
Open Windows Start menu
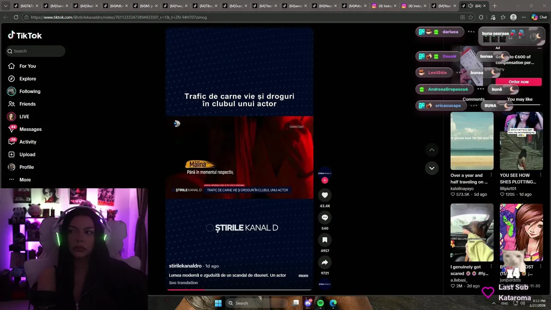[x=218, y=303]
